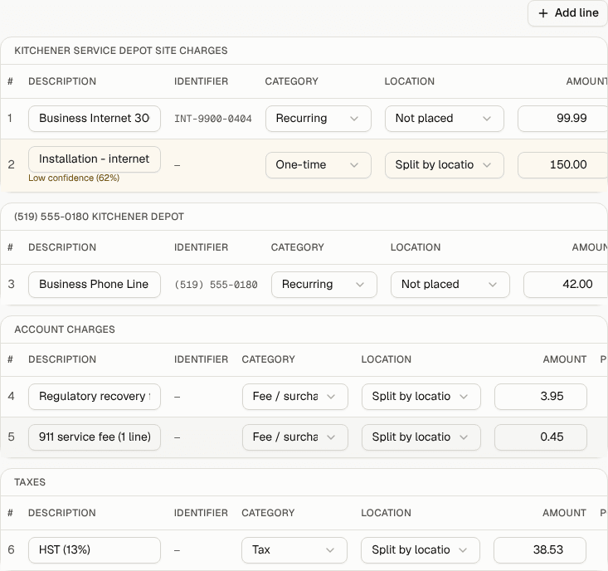Click the 150.00 amount field

pyautogui.click(x=562, y=165)
